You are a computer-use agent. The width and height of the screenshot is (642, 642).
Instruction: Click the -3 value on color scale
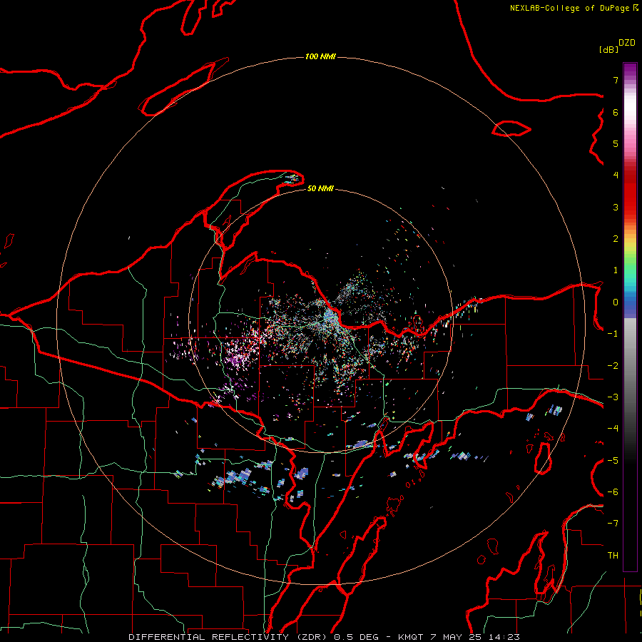tap(613, 397)
